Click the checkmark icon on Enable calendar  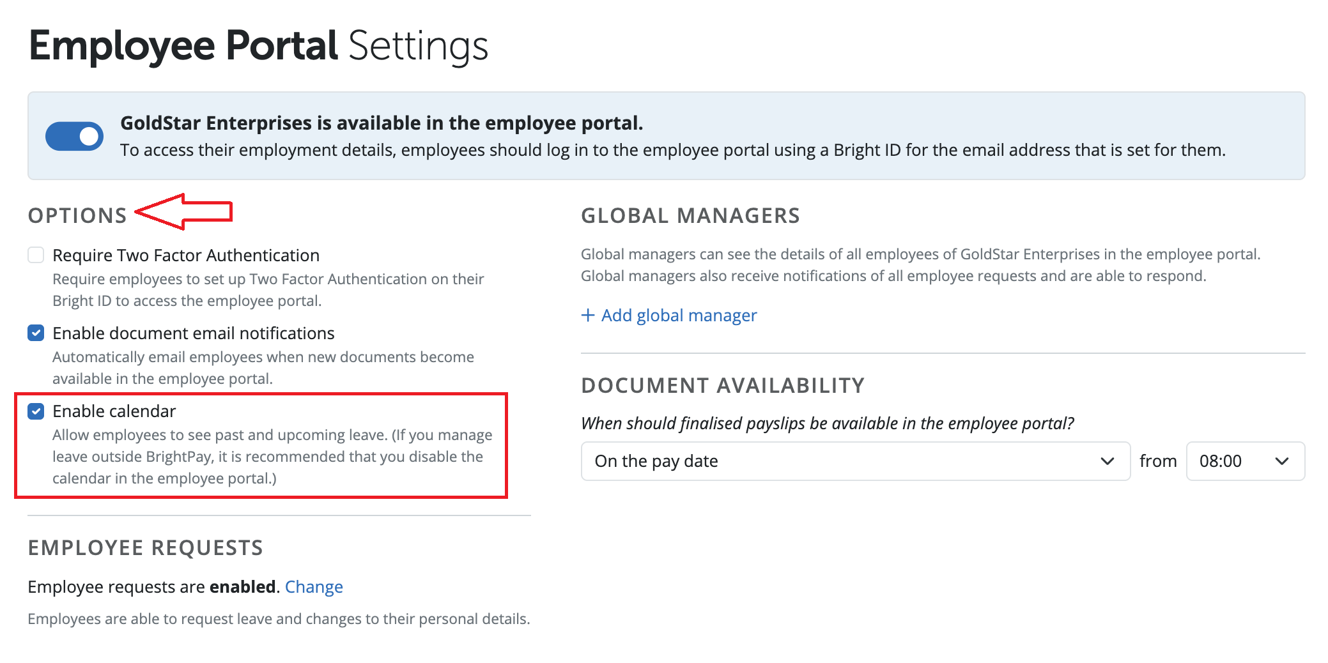[35, 411]
